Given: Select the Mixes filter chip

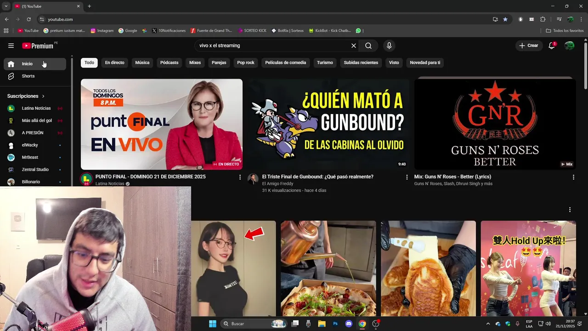Looking at the screenshot, I should pos(195,63).
